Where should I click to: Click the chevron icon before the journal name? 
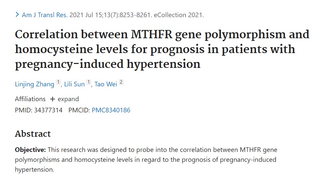click(17, 15)
